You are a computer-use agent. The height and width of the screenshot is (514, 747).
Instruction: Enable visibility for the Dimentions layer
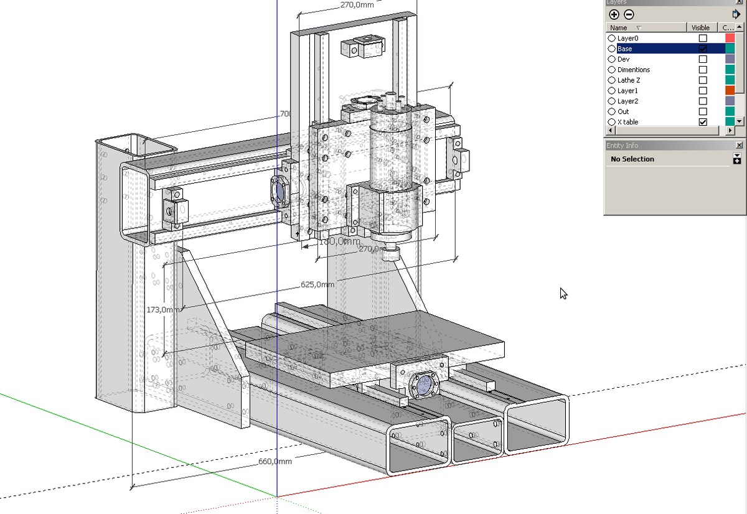[703, 70]
